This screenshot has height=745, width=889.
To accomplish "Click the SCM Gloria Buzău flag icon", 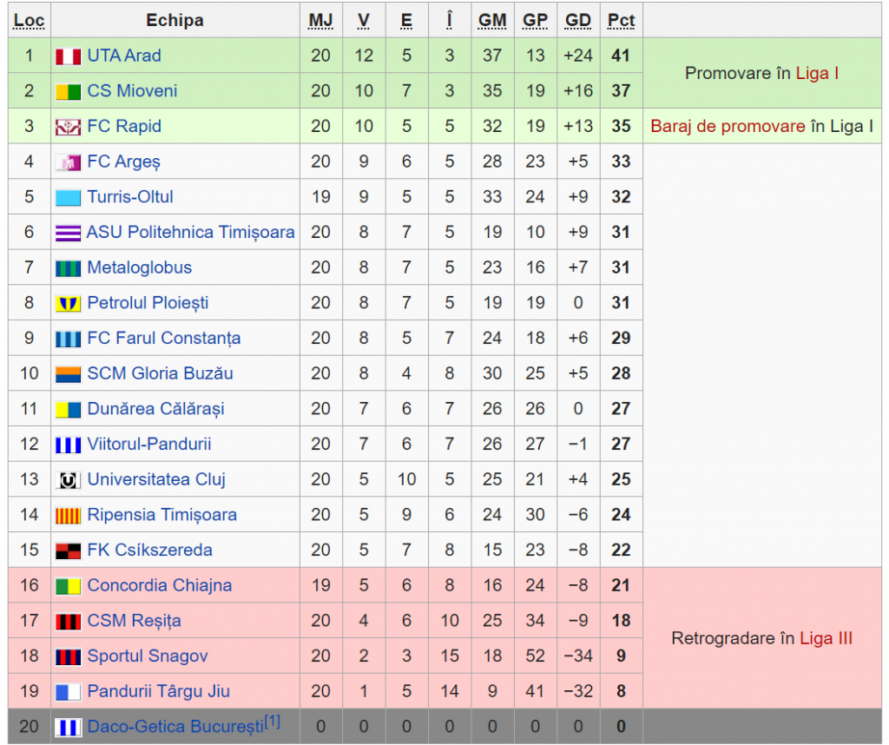I will click(x=68, y=374).
